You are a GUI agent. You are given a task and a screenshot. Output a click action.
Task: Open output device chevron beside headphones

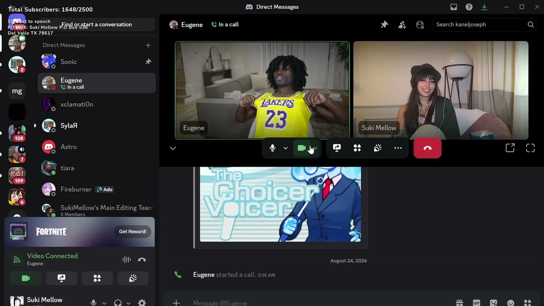click(128, 303)
